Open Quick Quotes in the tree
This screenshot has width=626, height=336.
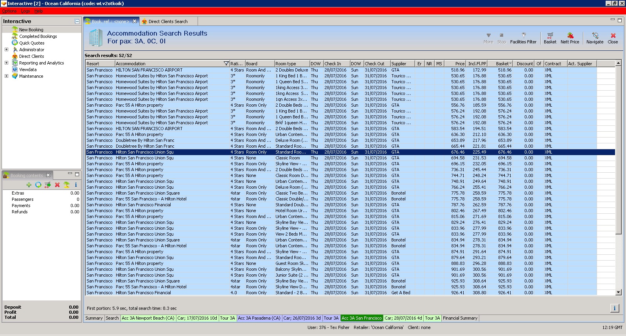(32, 43)
